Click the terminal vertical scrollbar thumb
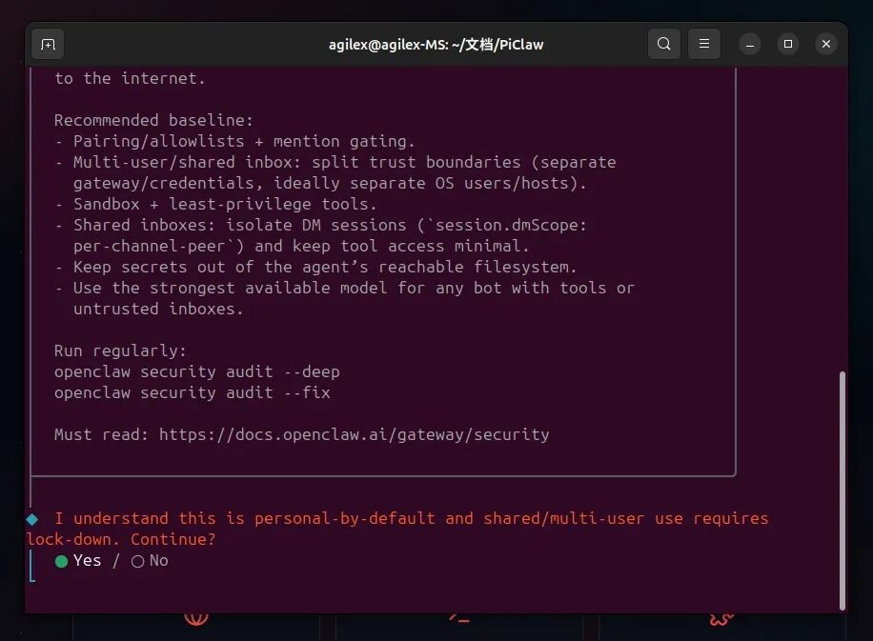Screen dimensions: 873x641 tap(843, 491)
